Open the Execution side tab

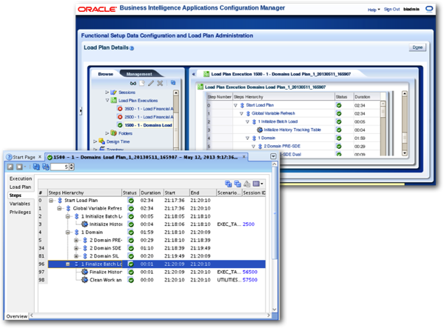click(x=21, y=178)
